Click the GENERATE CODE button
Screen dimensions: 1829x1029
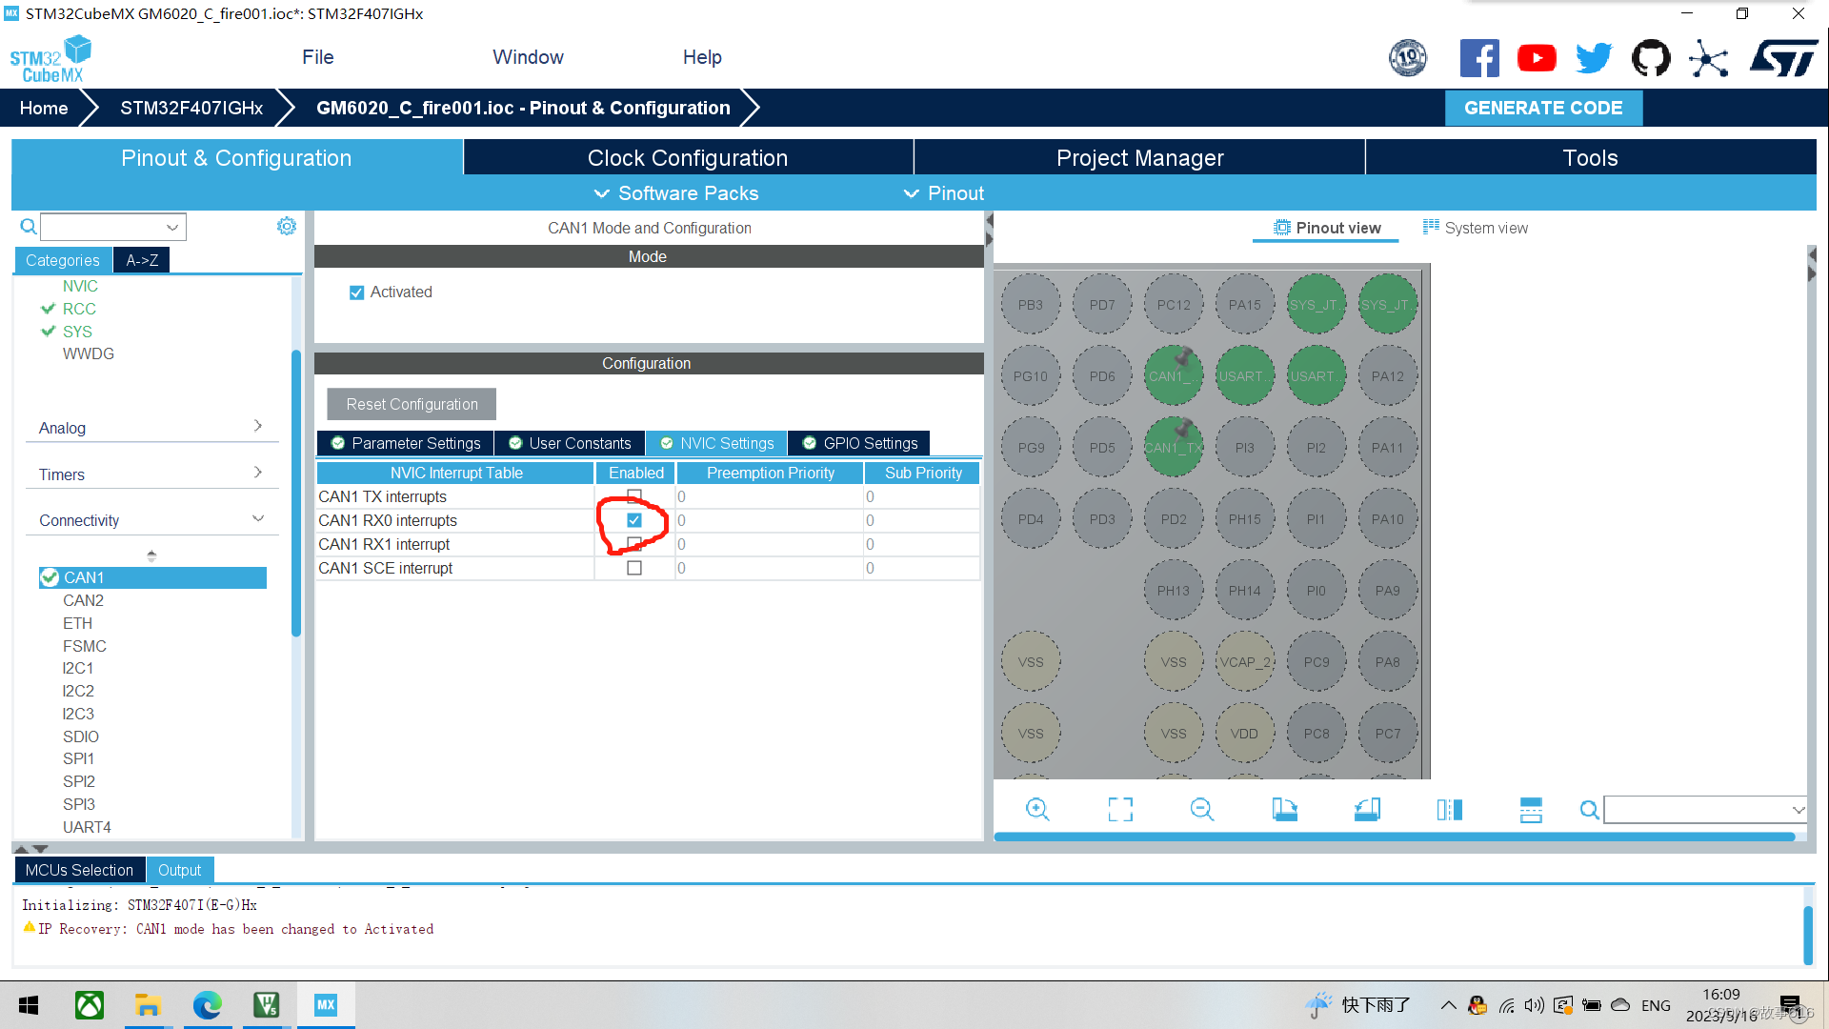[1543, 108]
